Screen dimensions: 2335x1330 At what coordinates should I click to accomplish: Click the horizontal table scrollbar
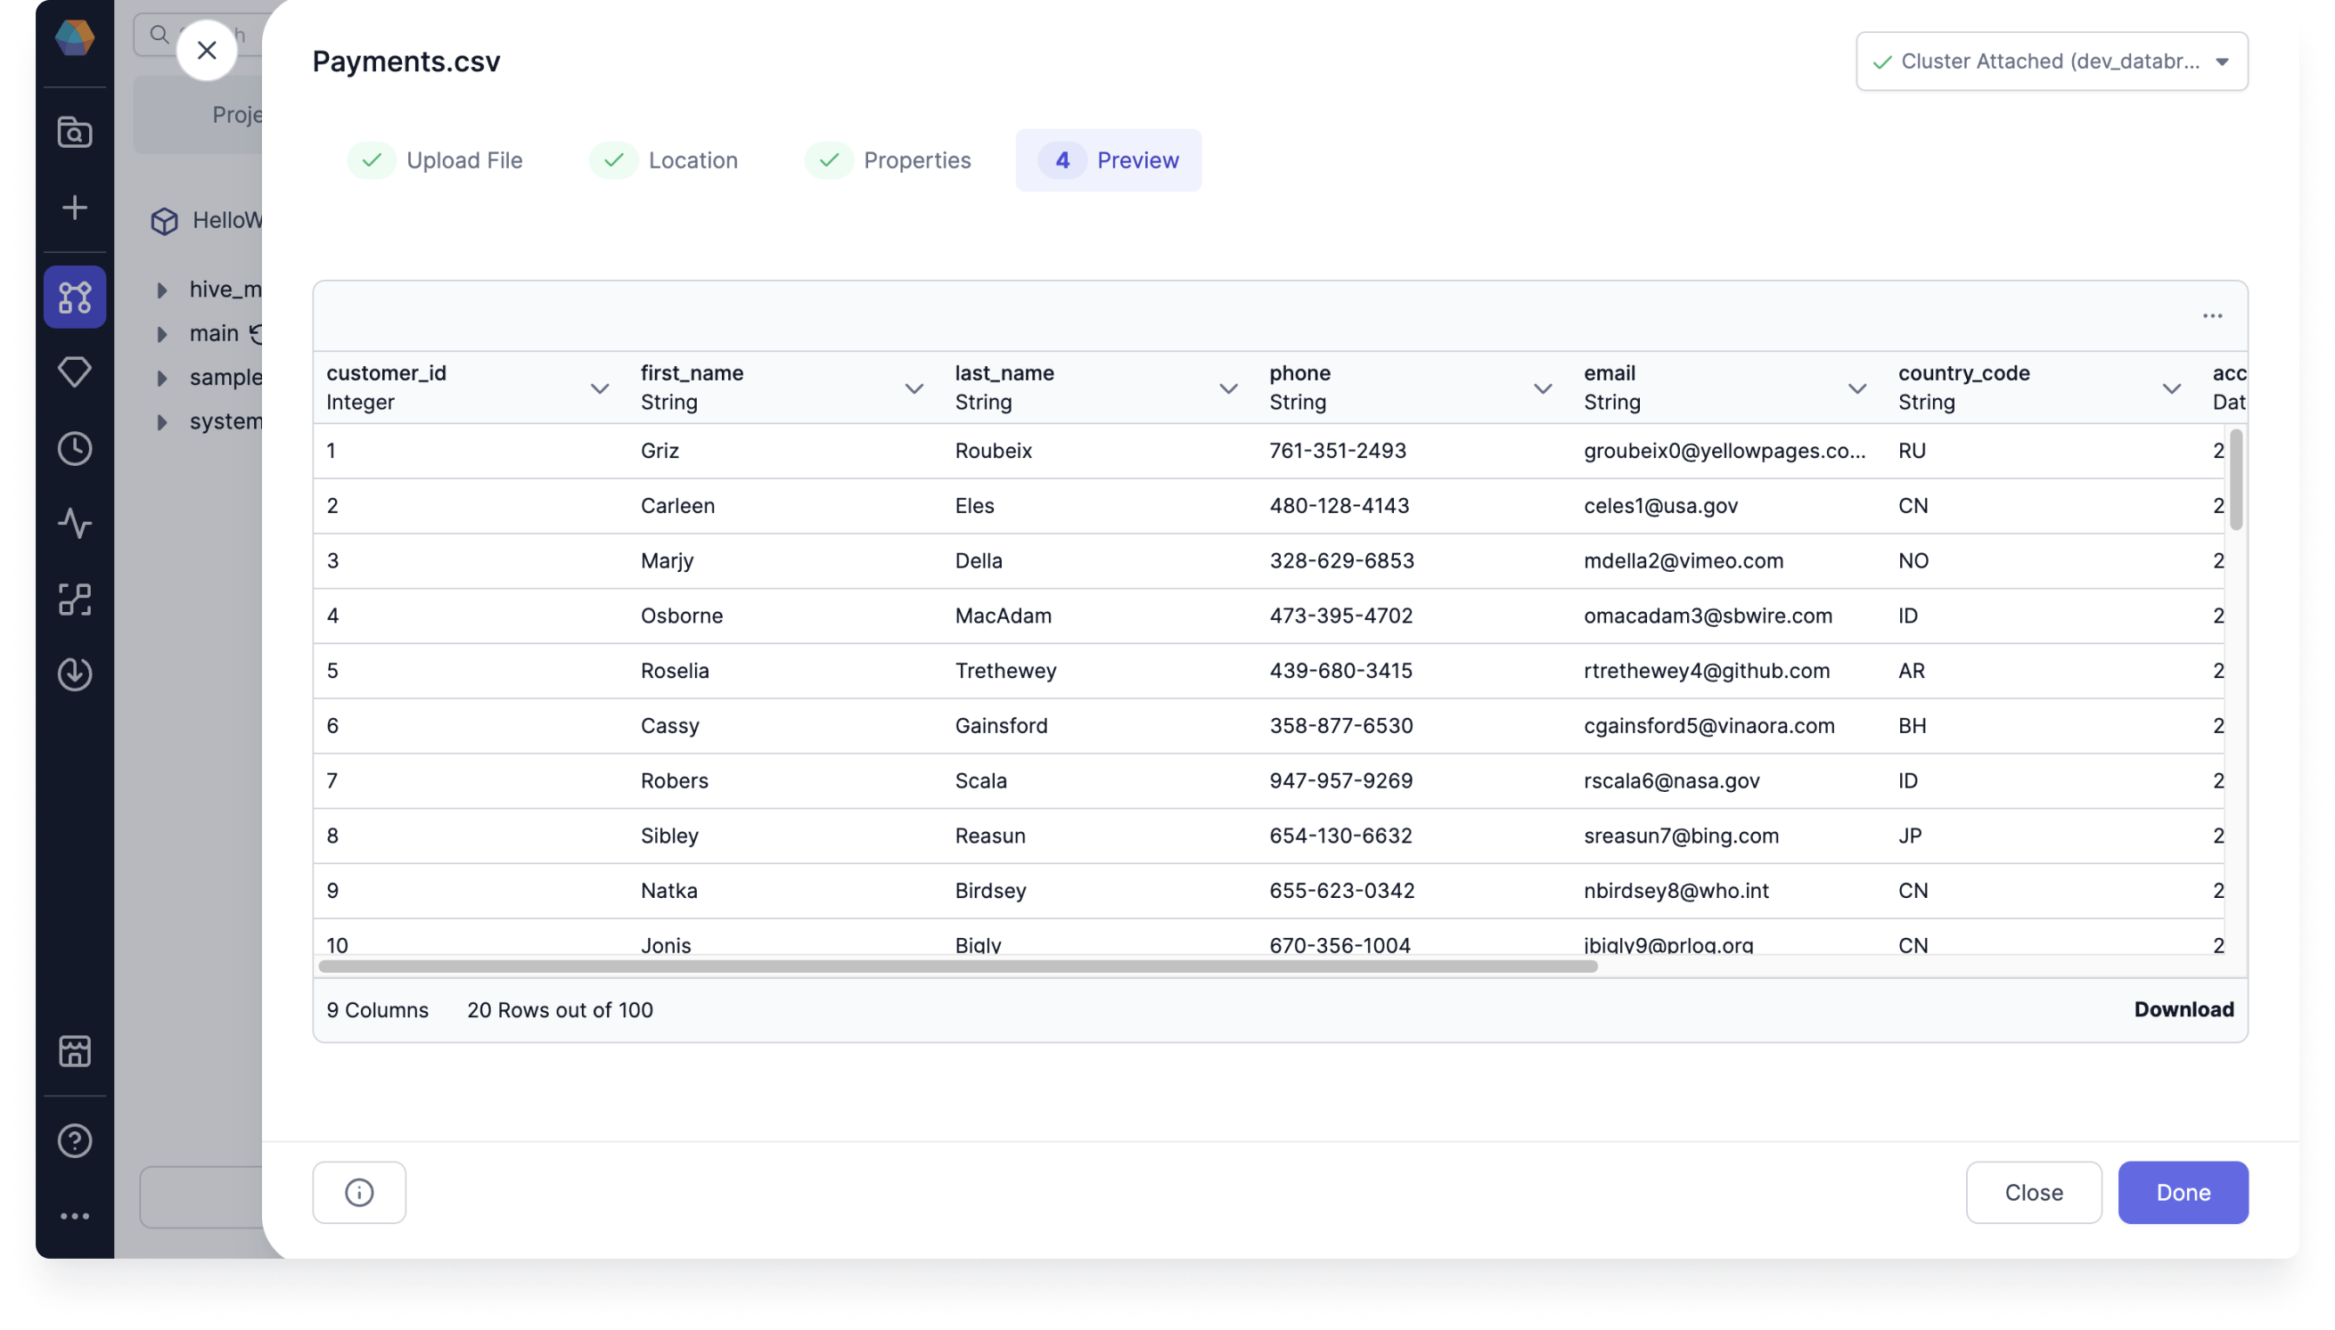[957, 967]
